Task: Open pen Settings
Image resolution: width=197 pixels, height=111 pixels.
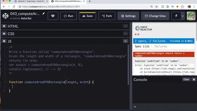Action: click(x=128, y=16)
